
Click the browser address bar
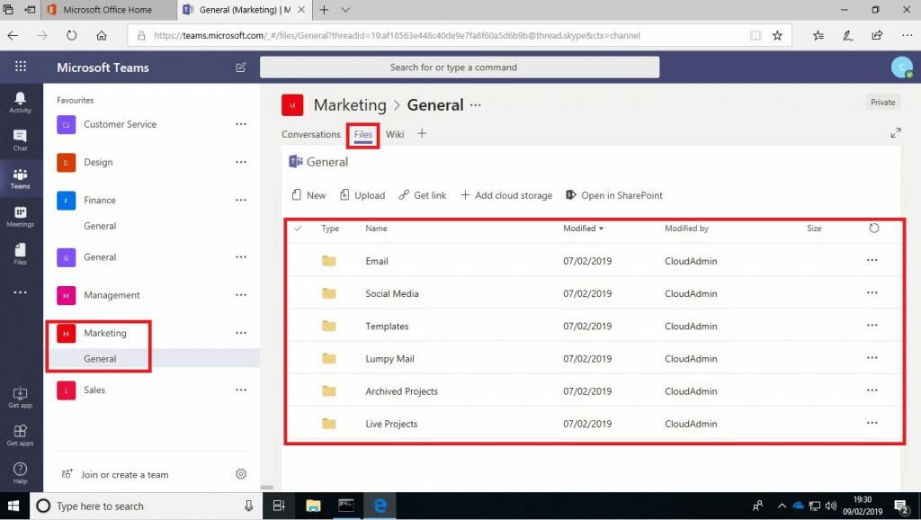click(460, 35)
